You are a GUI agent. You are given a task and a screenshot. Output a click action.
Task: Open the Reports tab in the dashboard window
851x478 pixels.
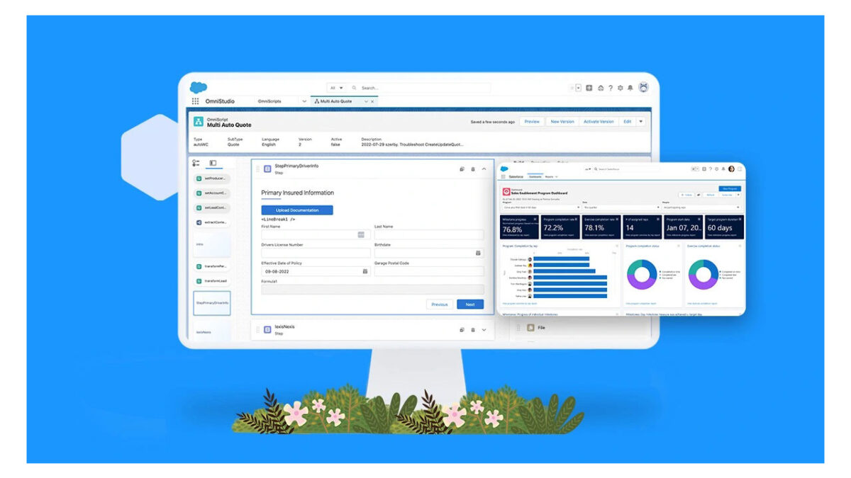550,176
